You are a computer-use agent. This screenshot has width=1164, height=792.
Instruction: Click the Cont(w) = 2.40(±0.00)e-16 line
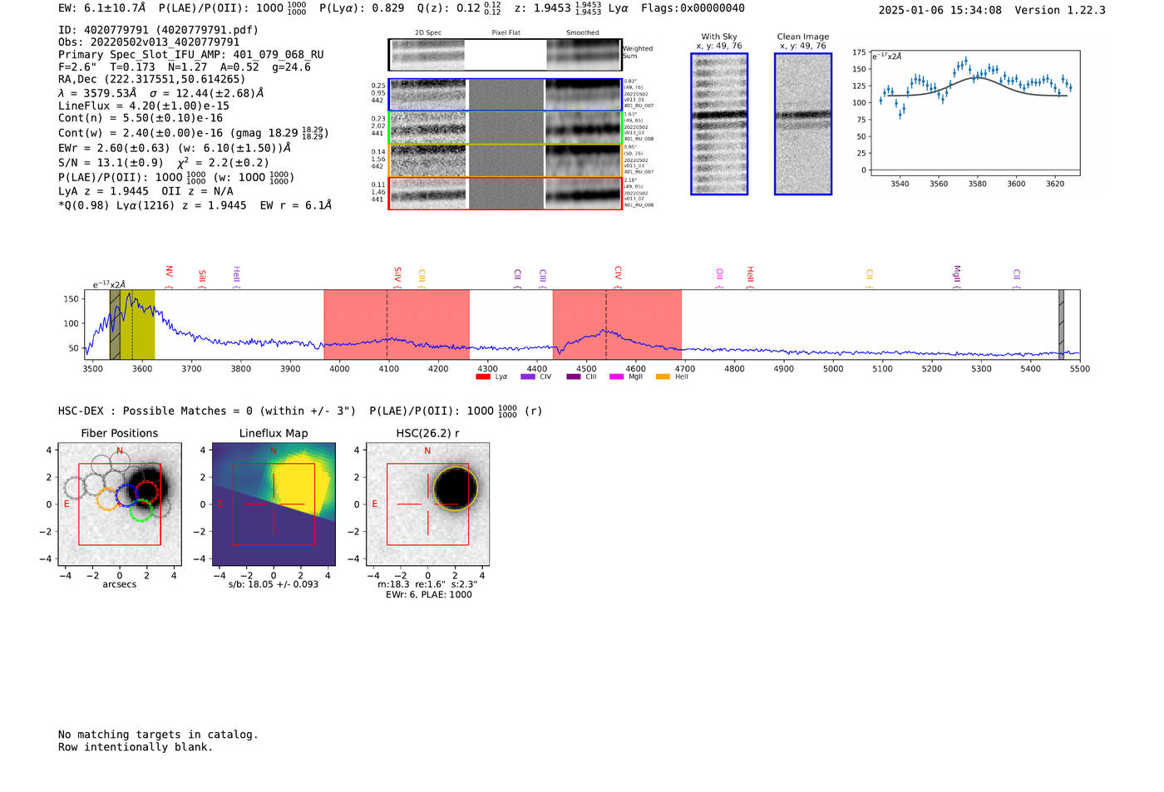click(193, 133)
